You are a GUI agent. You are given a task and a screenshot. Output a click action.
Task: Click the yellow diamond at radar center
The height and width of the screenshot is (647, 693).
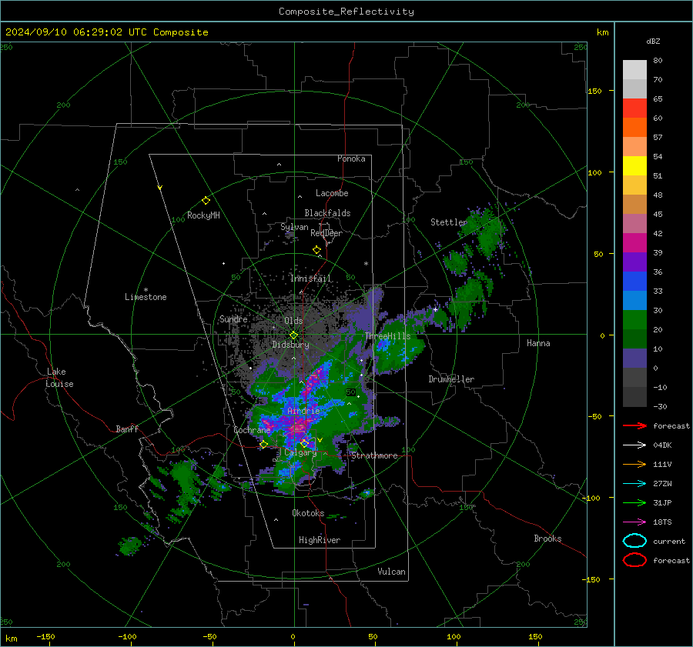click(293, 335)
